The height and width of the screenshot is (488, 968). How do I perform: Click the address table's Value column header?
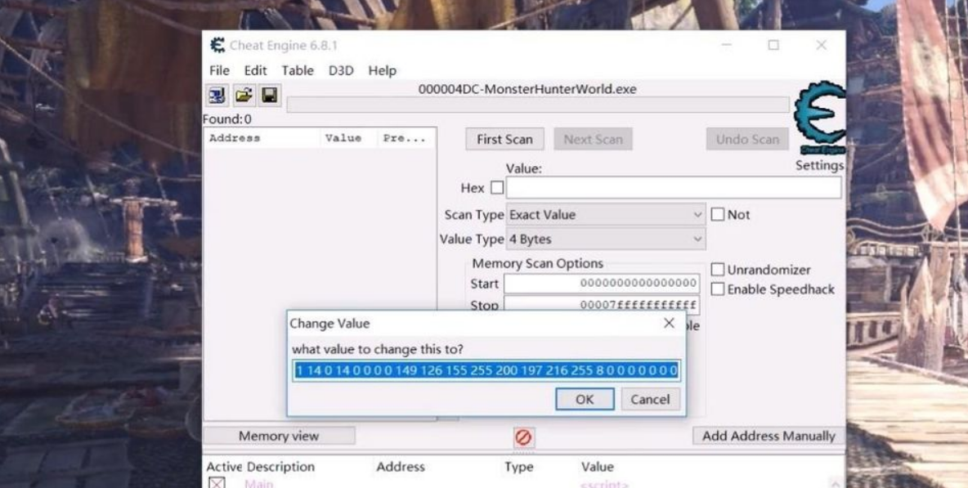point(597,467)
